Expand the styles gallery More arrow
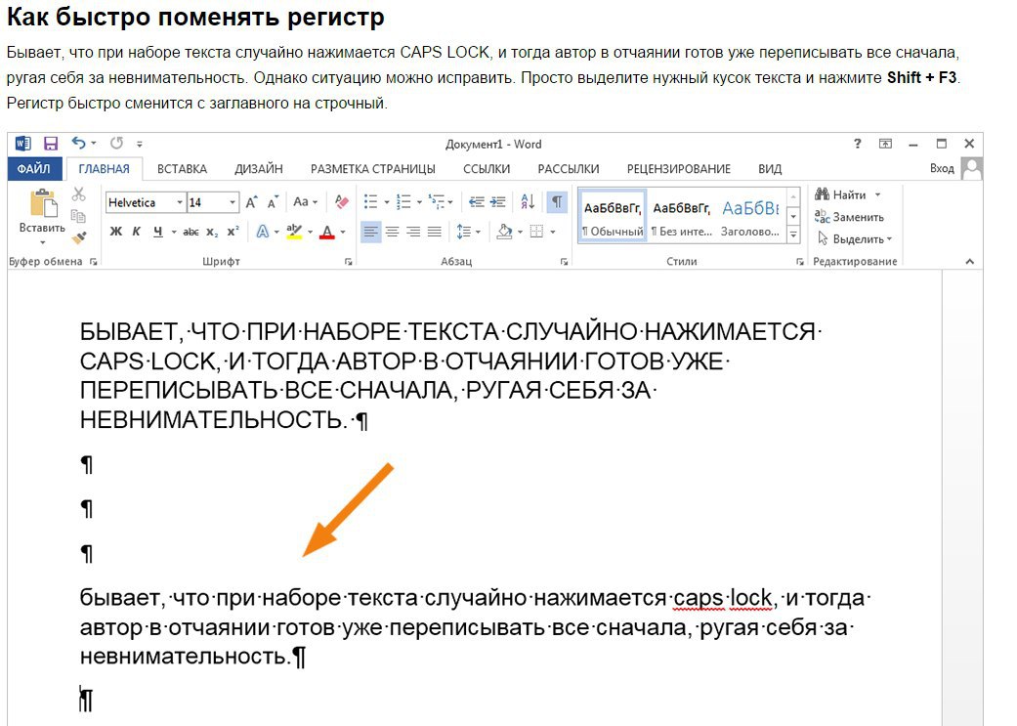1017x726 pixels. [x=793, y=236]
